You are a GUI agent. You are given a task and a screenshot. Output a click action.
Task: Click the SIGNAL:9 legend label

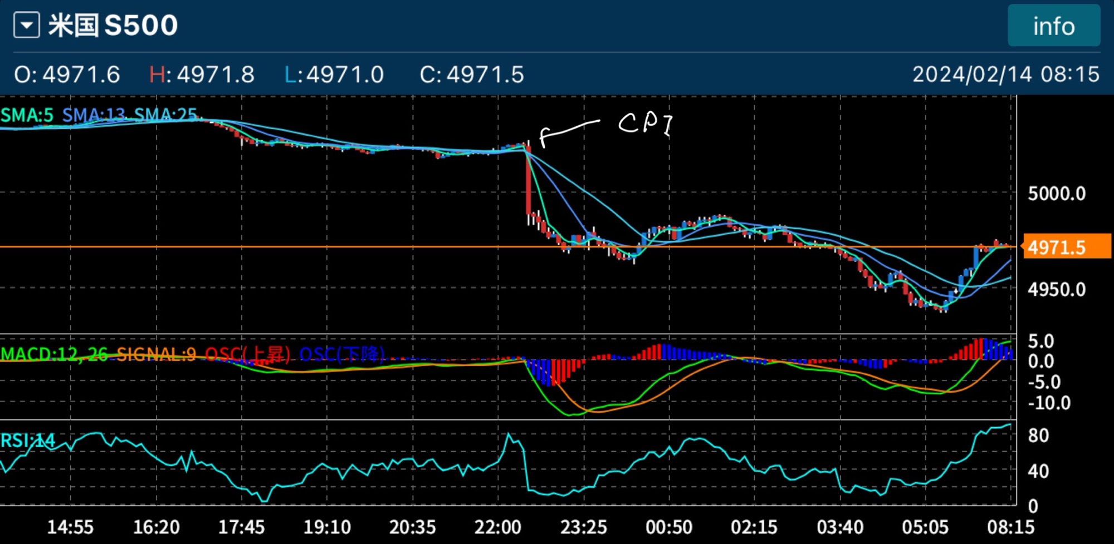coord(156,354)
